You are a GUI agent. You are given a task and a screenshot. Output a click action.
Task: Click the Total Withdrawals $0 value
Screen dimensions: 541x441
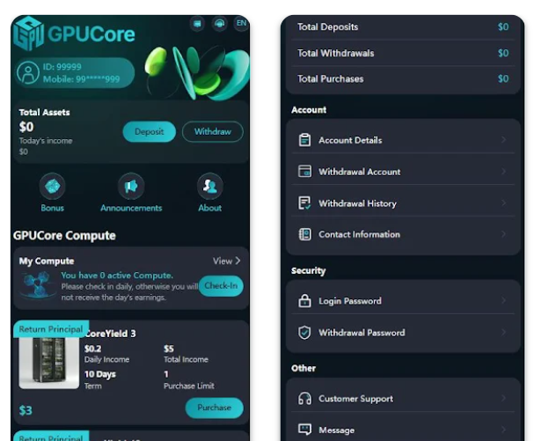click(x=503, y=53)
